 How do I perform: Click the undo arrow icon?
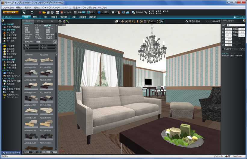pyautogui.click(x=32, y=12)
